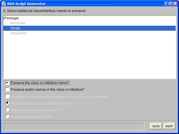The height and width of the screenshot is (134, 179).
Task: Choose Preserve method names only option
Action: click(x=7, y=110)
